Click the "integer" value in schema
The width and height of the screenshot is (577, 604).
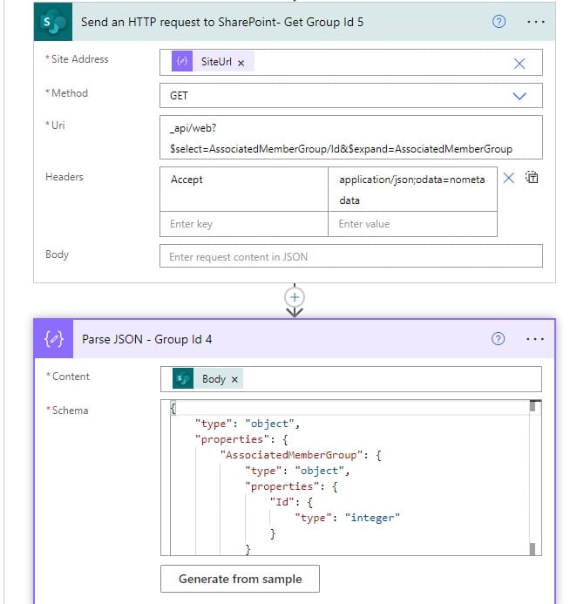372,518
